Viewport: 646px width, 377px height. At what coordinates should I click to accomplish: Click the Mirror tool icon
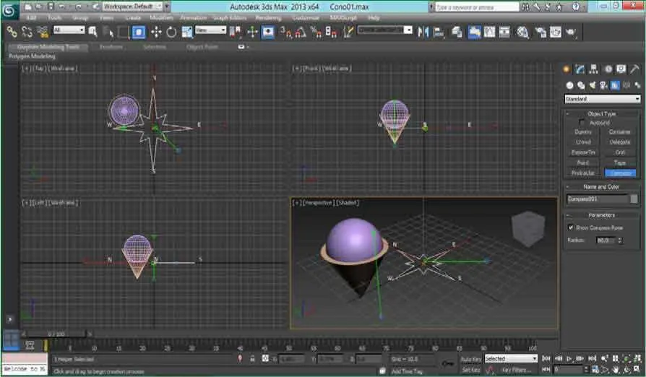[423, 32]
